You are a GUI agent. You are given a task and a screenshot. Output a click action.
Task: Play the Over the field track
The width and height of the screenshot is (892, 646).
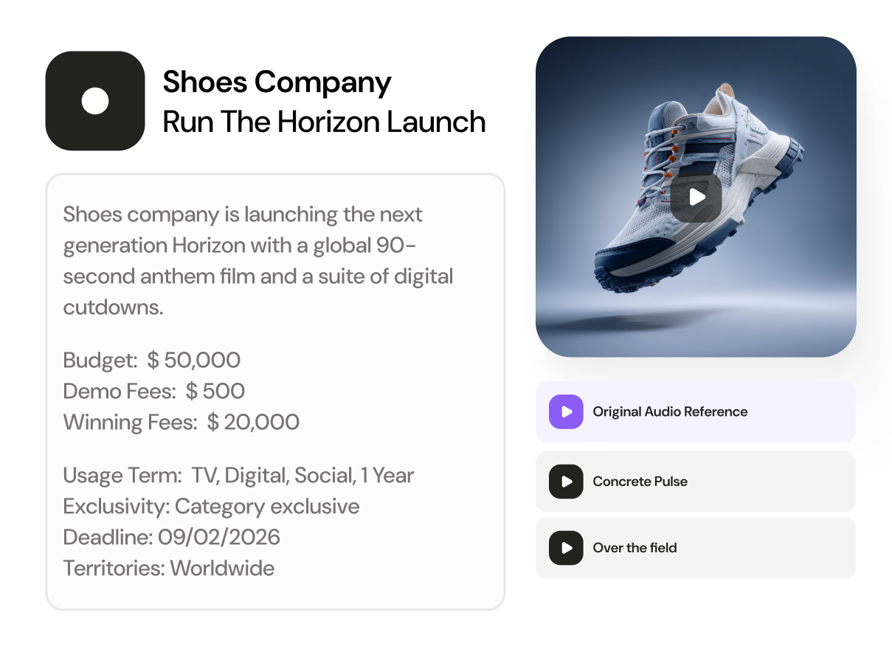[566, 548]
